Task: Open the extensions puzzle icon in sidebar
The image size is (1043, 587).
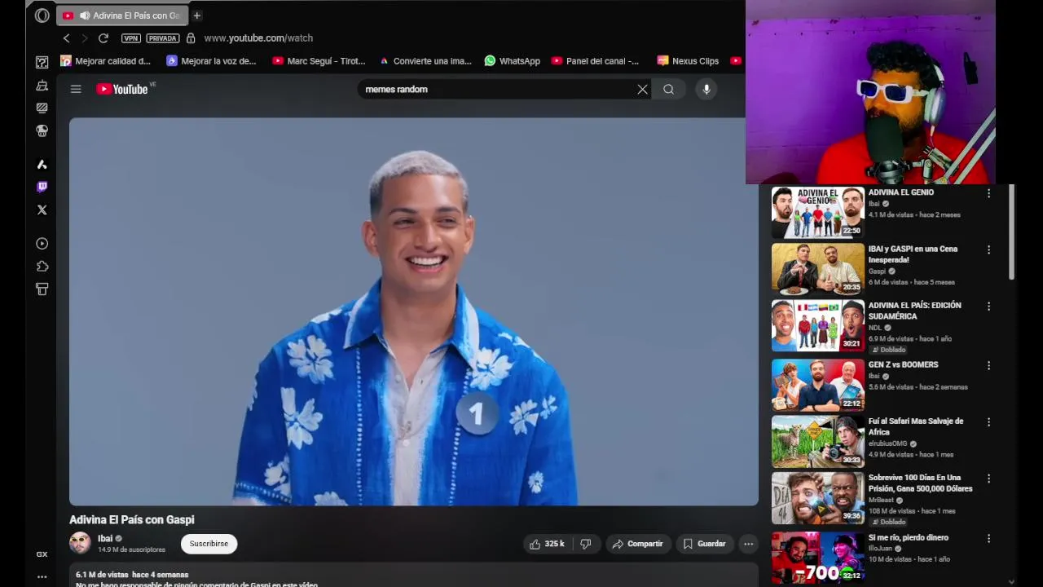Action: point(42,267)
